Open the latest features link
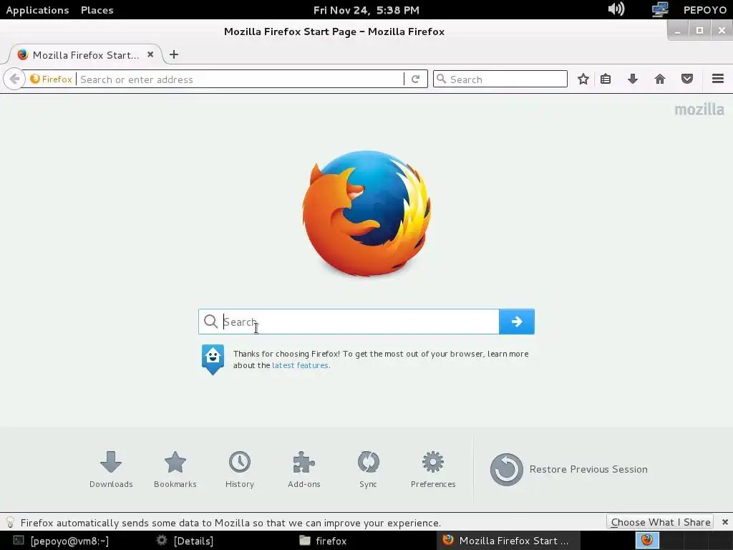The width and height of the screenshot is (733, 550). [300, 365]
